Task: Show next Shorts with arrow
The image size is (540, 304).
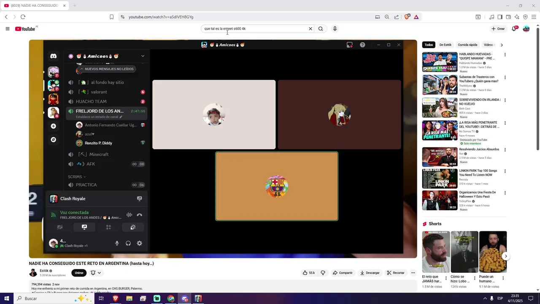Action: pyautogui.click(x=505, y=256)
